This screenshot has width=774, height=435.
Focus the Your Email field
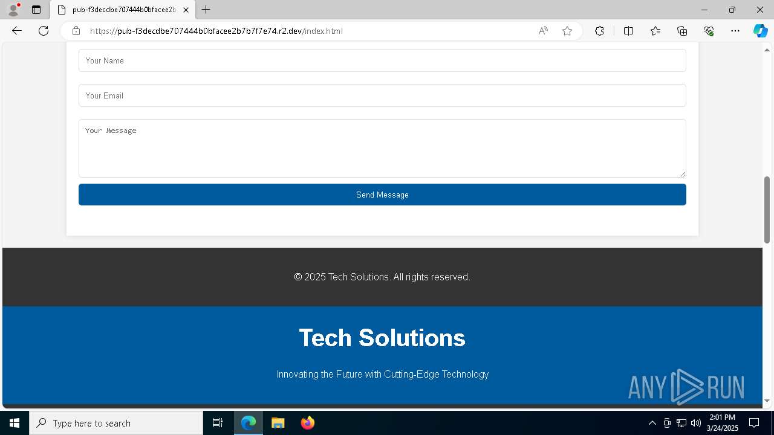[x=382, y=95]
